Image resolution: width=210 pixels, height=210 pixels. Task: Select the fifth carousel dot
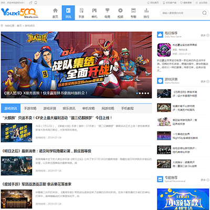pyautogui.click(x=148, y=93)
